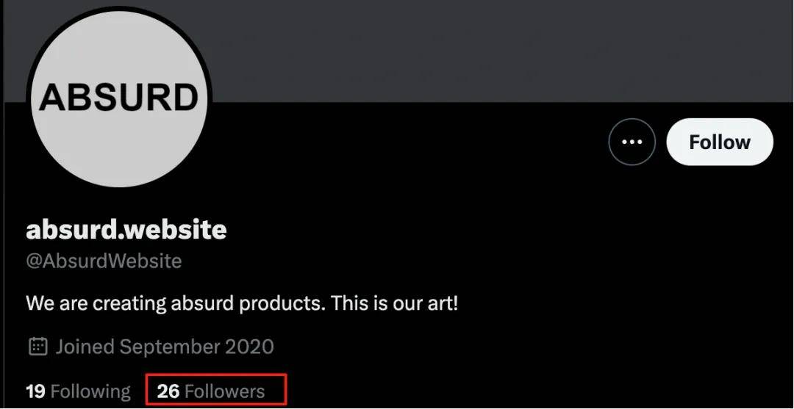Screen dimensions: 794x409
Task: Click the calendar icon beside the join date
Action: click(x=37, y=346)
